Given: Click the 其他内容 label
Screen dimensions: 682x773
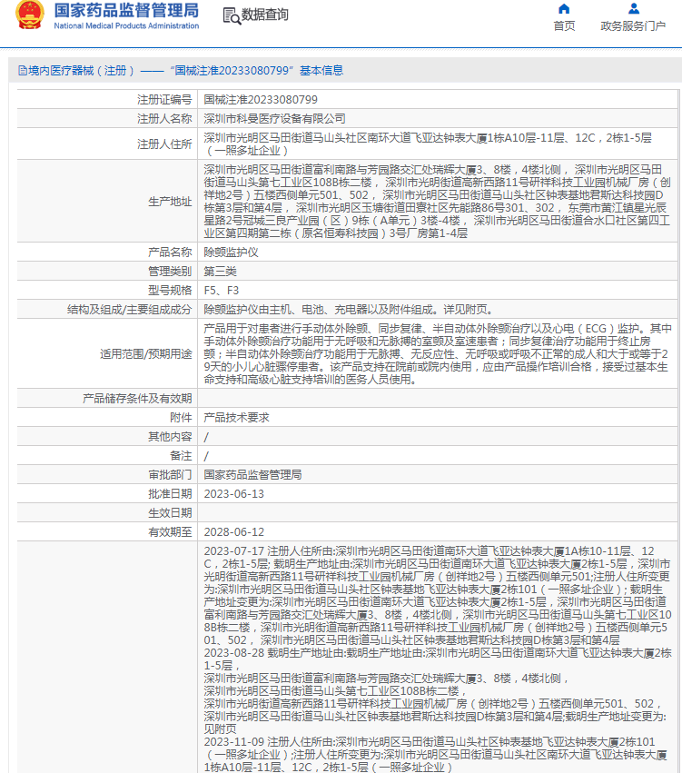Looking at the screenshot, I should [170, 437].
